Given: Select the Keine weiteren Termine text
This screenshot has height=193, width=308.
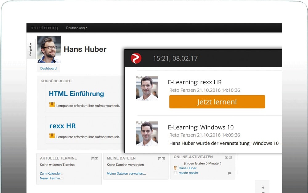Looking at the screenshot, I should (x=57, y=165).
